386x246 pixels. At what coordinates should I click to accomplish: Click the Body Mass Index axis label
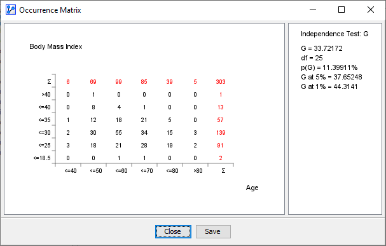coord(55,47)
